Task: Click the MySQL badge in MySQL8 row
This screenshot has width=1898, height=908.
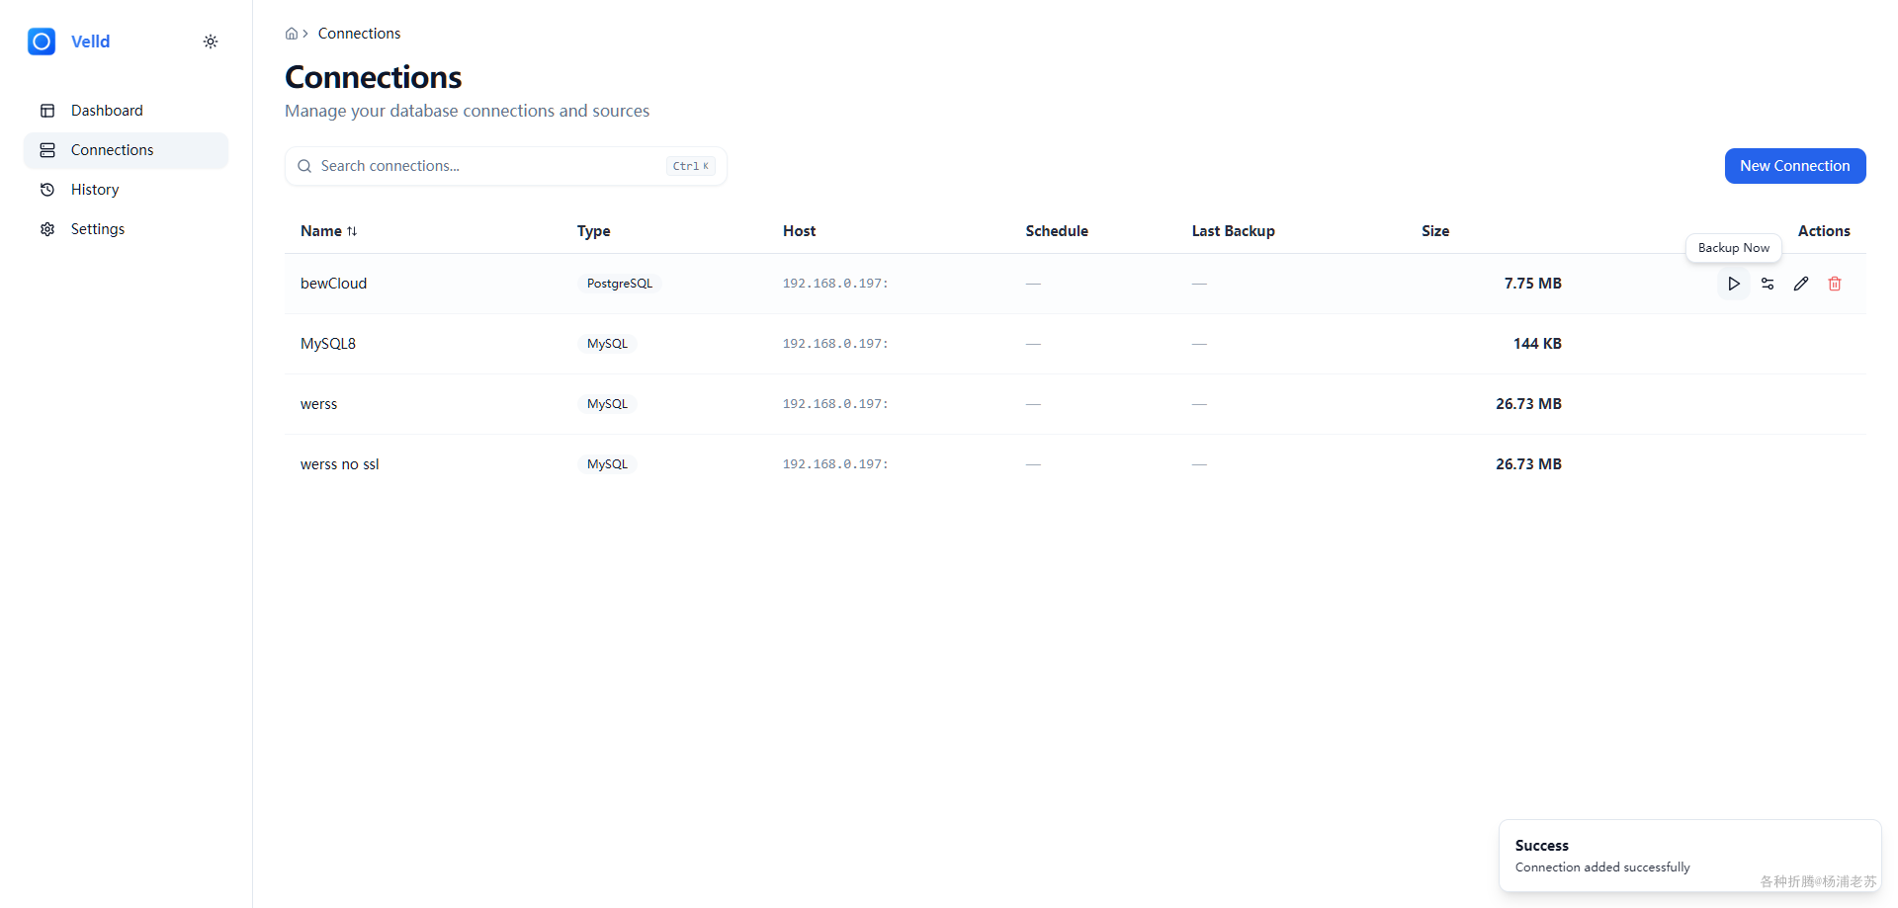Action: point(607,344)
